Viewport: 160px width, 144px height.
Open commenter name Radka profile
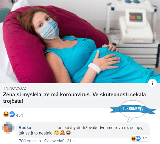(25, 128)
